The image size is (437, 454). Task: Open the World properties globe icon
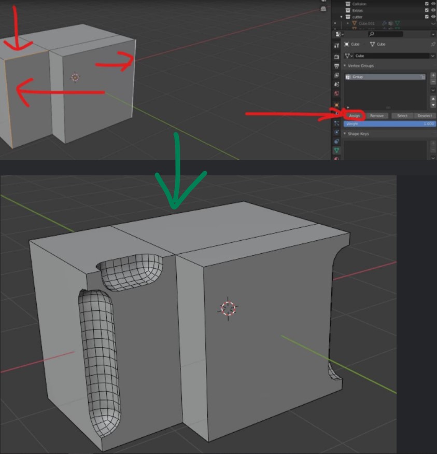(336, 93)
